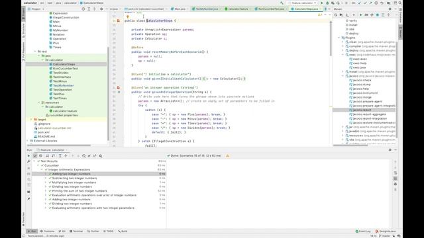Collapse the test folder in Project tree
The width and height of the screenshot is (424, 238).
[x=35, y=52]
